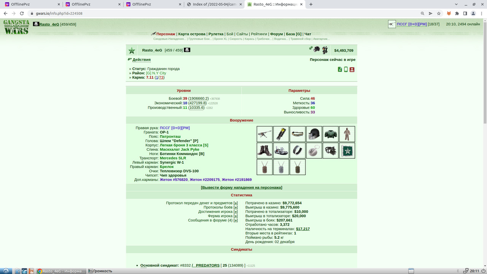487x274 pixels.
Task: Open the Рейтинги menu item
Action: (x=259, y=34)
